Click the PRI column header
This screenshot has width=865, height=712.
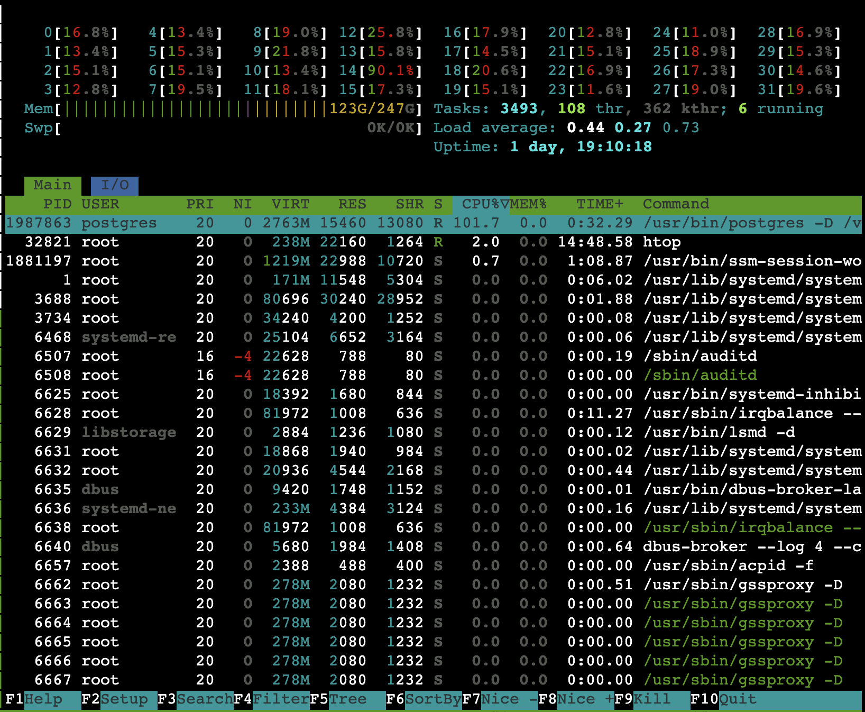[x=200, y=204]
